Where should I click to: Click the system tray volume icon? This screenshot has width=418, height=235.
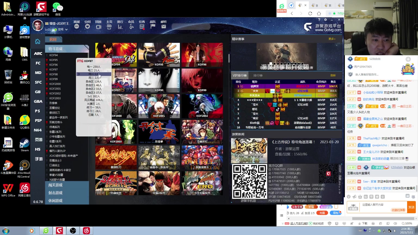395,231
